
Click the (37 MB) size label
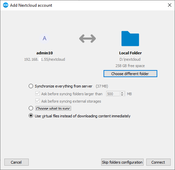point(102,86)
